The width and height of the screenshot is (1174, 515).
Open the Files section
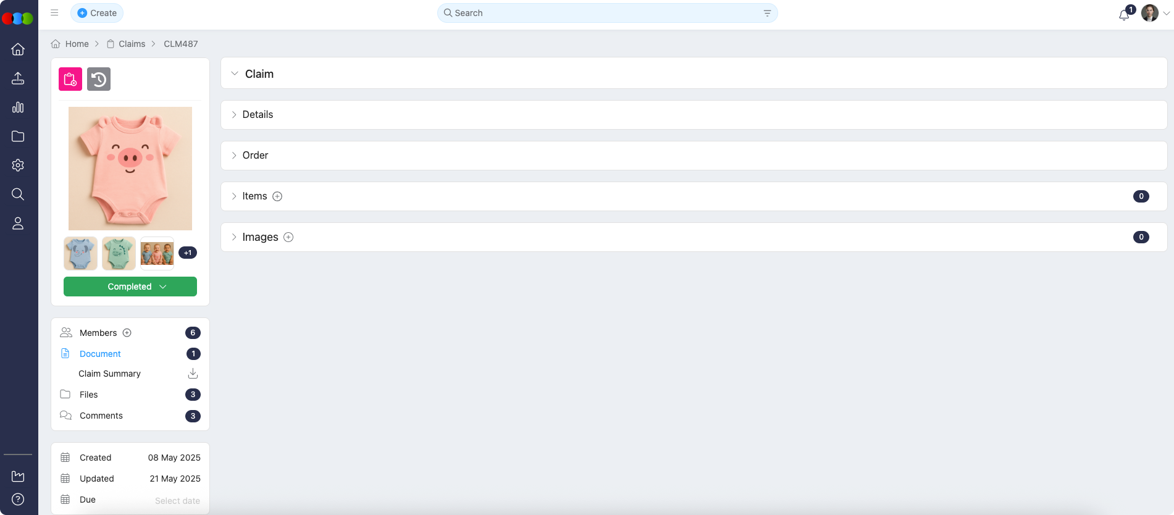pos(89,395)
